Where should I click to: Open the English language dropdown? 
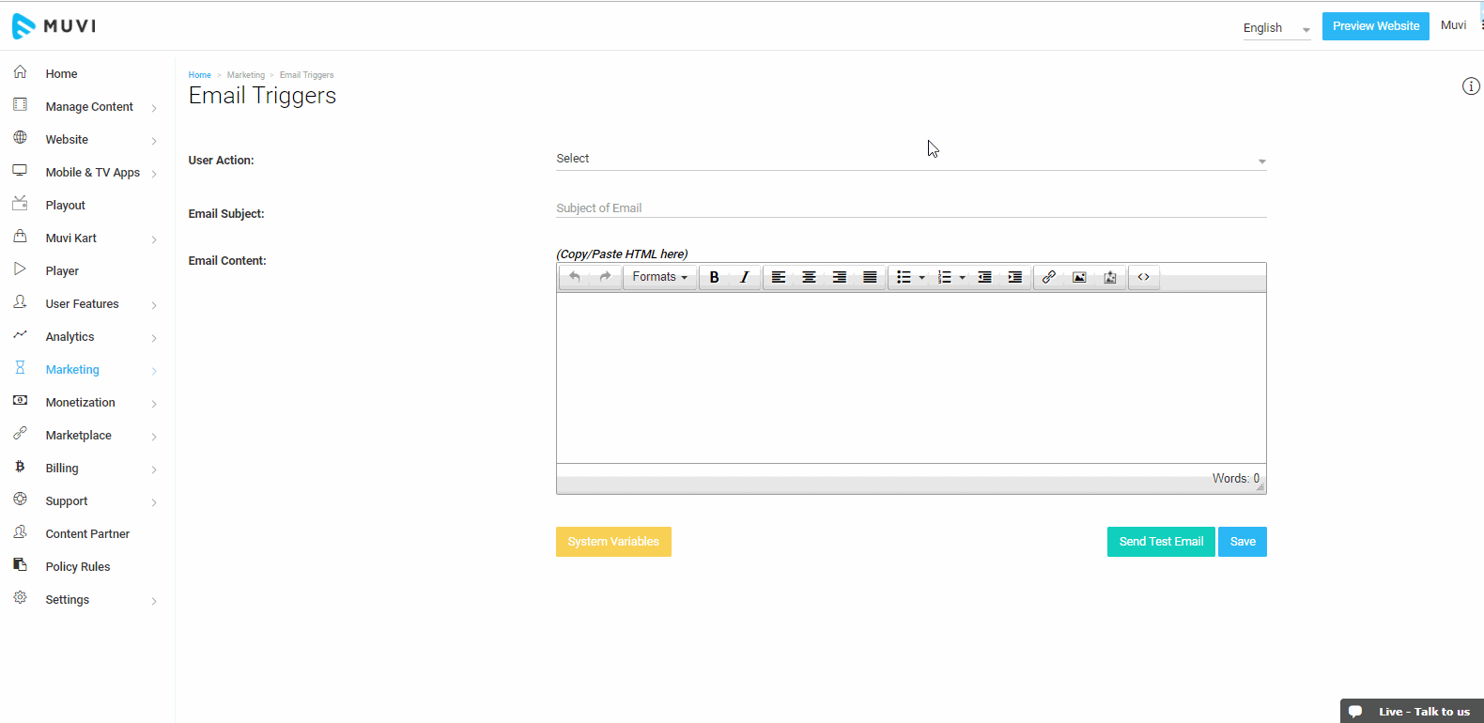(1275, 28)
